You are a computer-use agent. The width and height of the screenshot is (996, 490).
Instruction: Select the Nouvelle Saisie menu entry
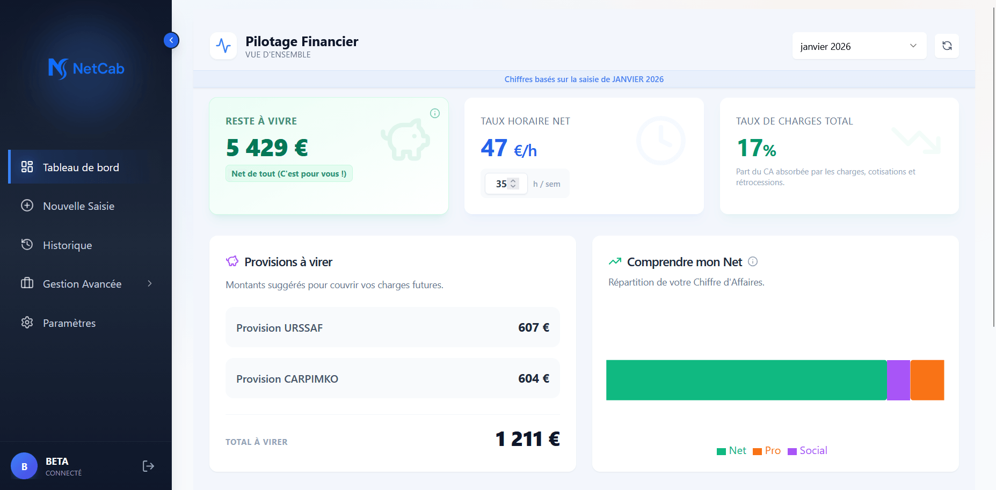[78, 206]
